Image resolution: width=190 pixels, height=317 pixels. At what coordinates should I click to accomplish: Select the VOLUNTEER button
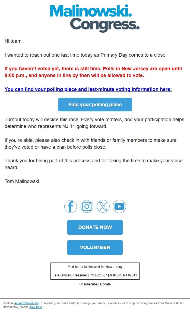coord(95,247)
